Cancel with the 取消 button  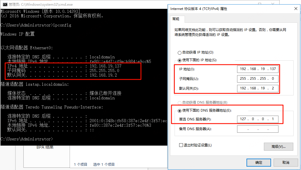[x=286, y=163]
